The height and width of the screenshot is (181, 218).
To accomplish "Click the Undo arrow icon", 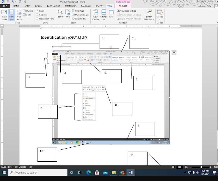I will point(13,2).
